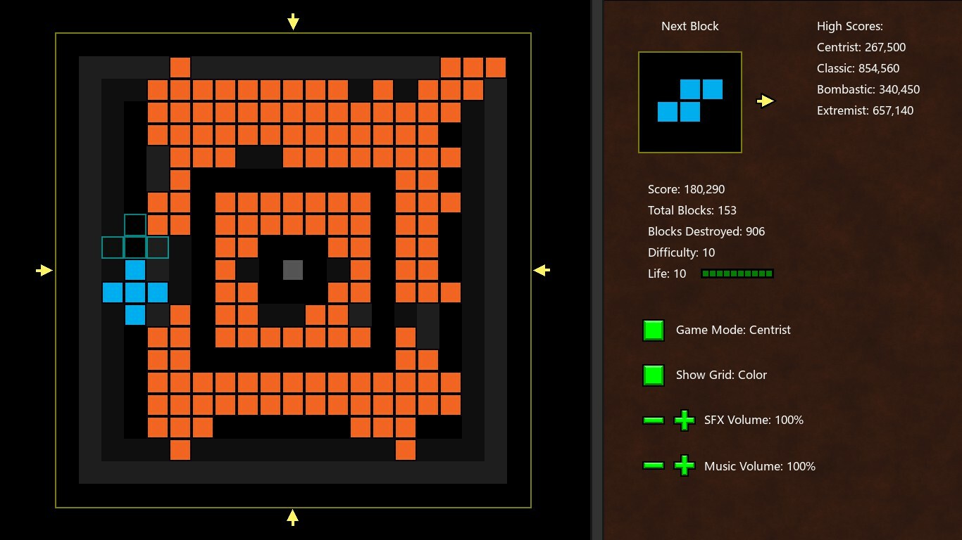Click the green square beside Game Mode
The width and height of the screenshot is (962, 540).
pyautogui.click(x=653, y=330)
